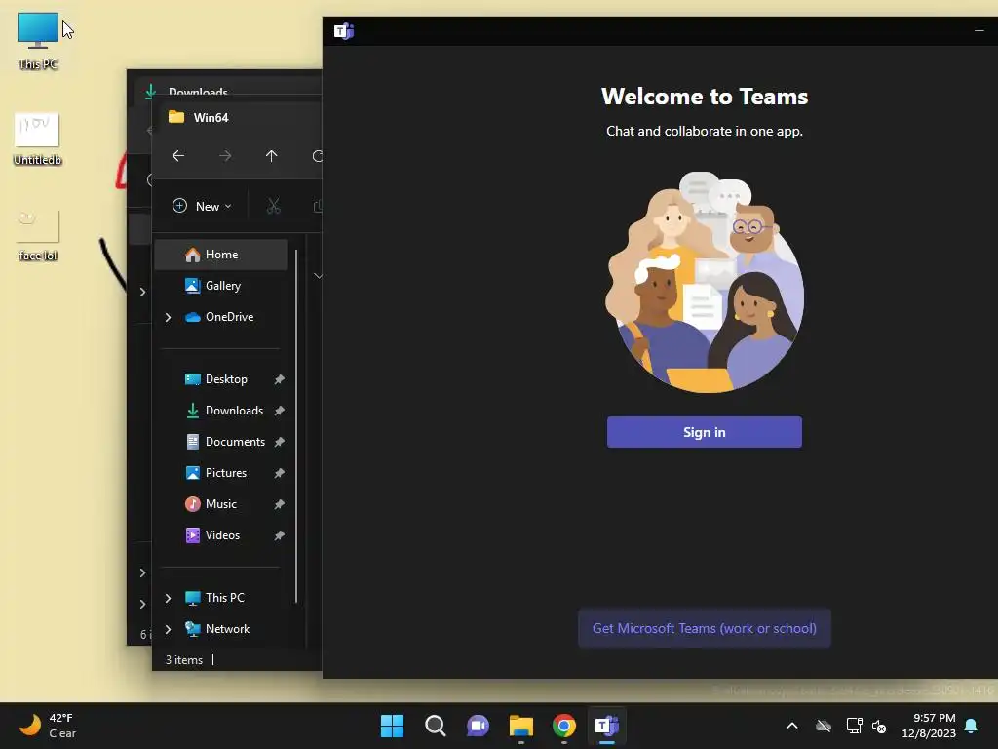The height and width of the screenshot is (749, 998).
Task: Click the Microsoft Teams taskbar icon
Action: pos(606,726)
